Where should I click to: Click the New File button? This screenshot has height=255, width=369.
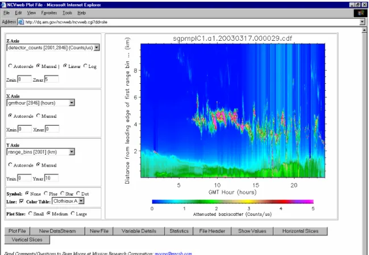(99, 231)
